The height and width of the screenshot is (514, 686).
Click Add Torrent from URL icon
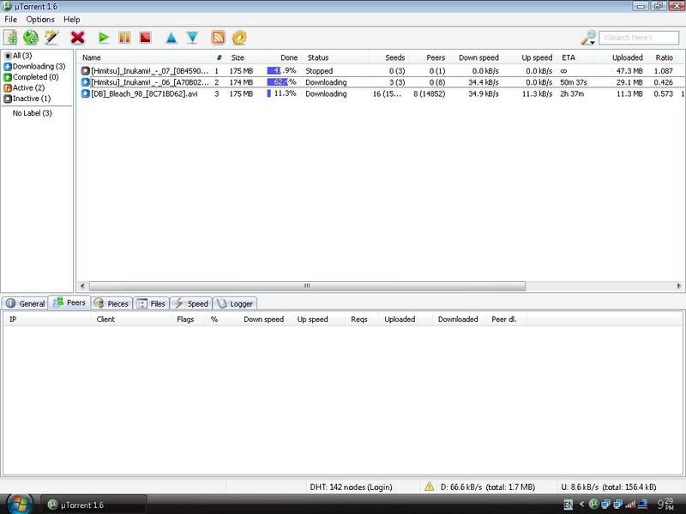click(31, 38)
